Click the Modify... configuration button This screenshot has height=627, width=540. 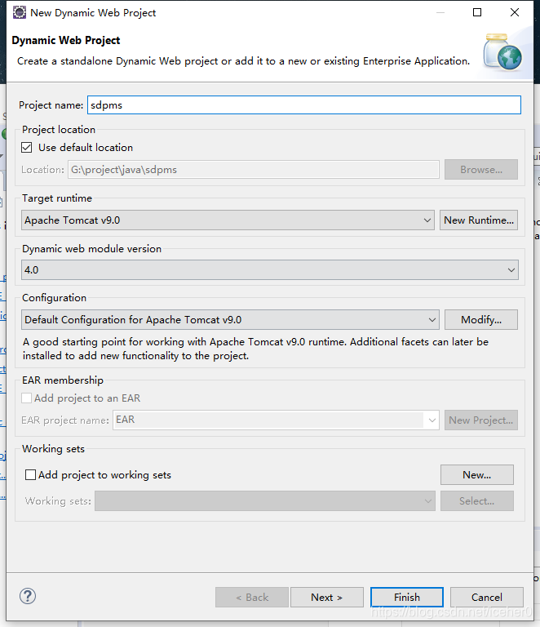tap(481, 320)
